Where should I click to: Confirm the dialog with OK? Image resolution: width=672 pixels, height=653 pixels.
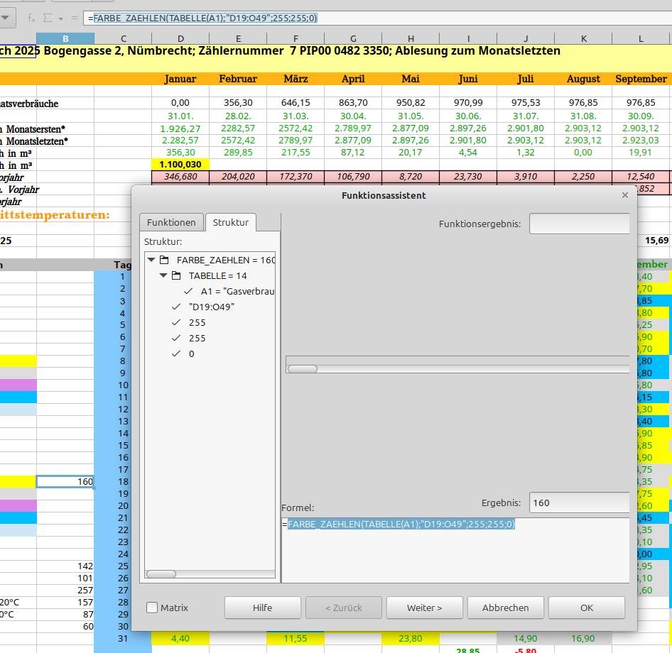point(586,608)
